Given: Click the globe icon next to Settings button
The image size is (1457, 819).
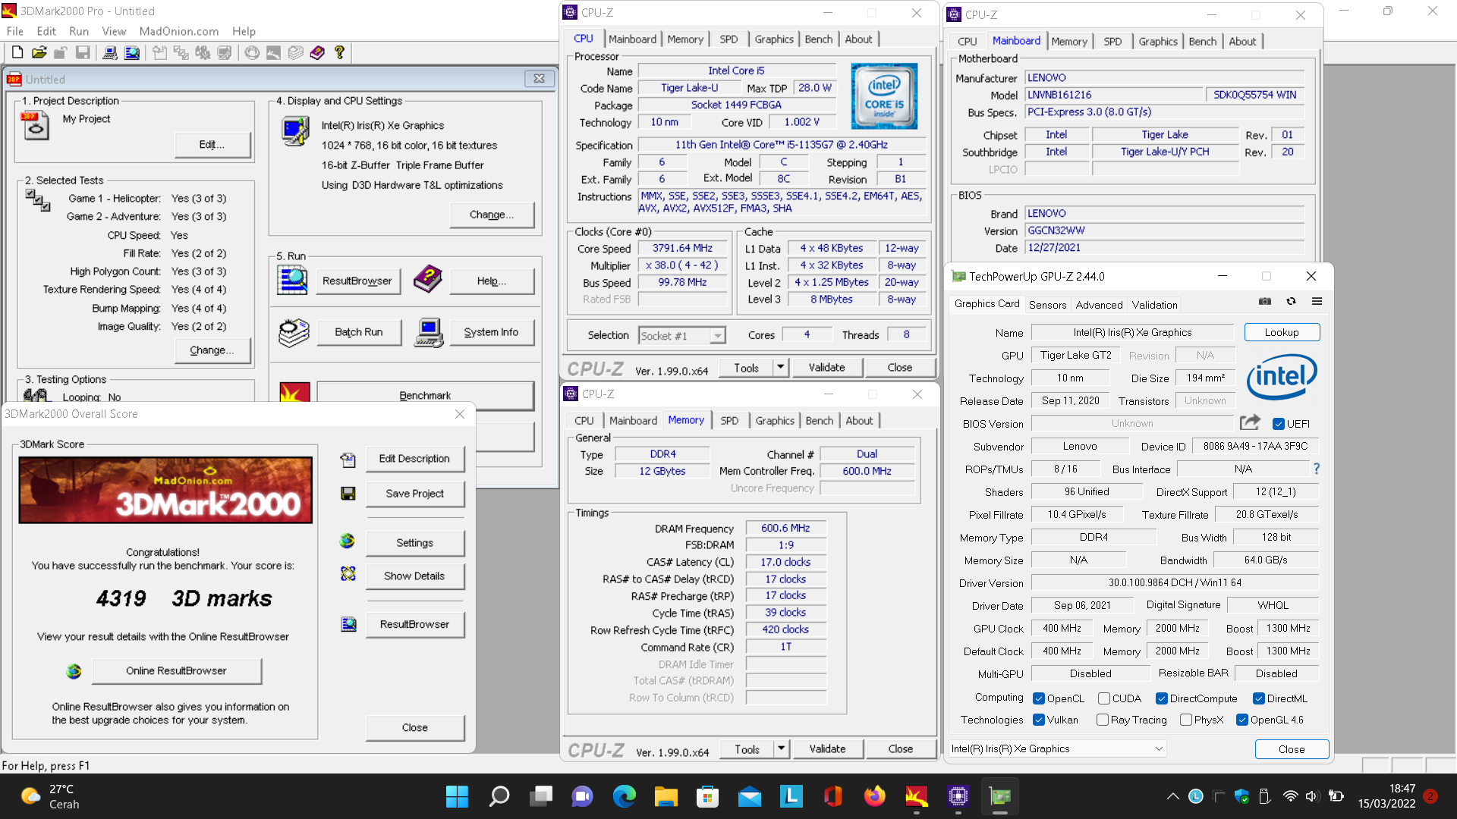Looking at the screenshot, I should (348, 541).
